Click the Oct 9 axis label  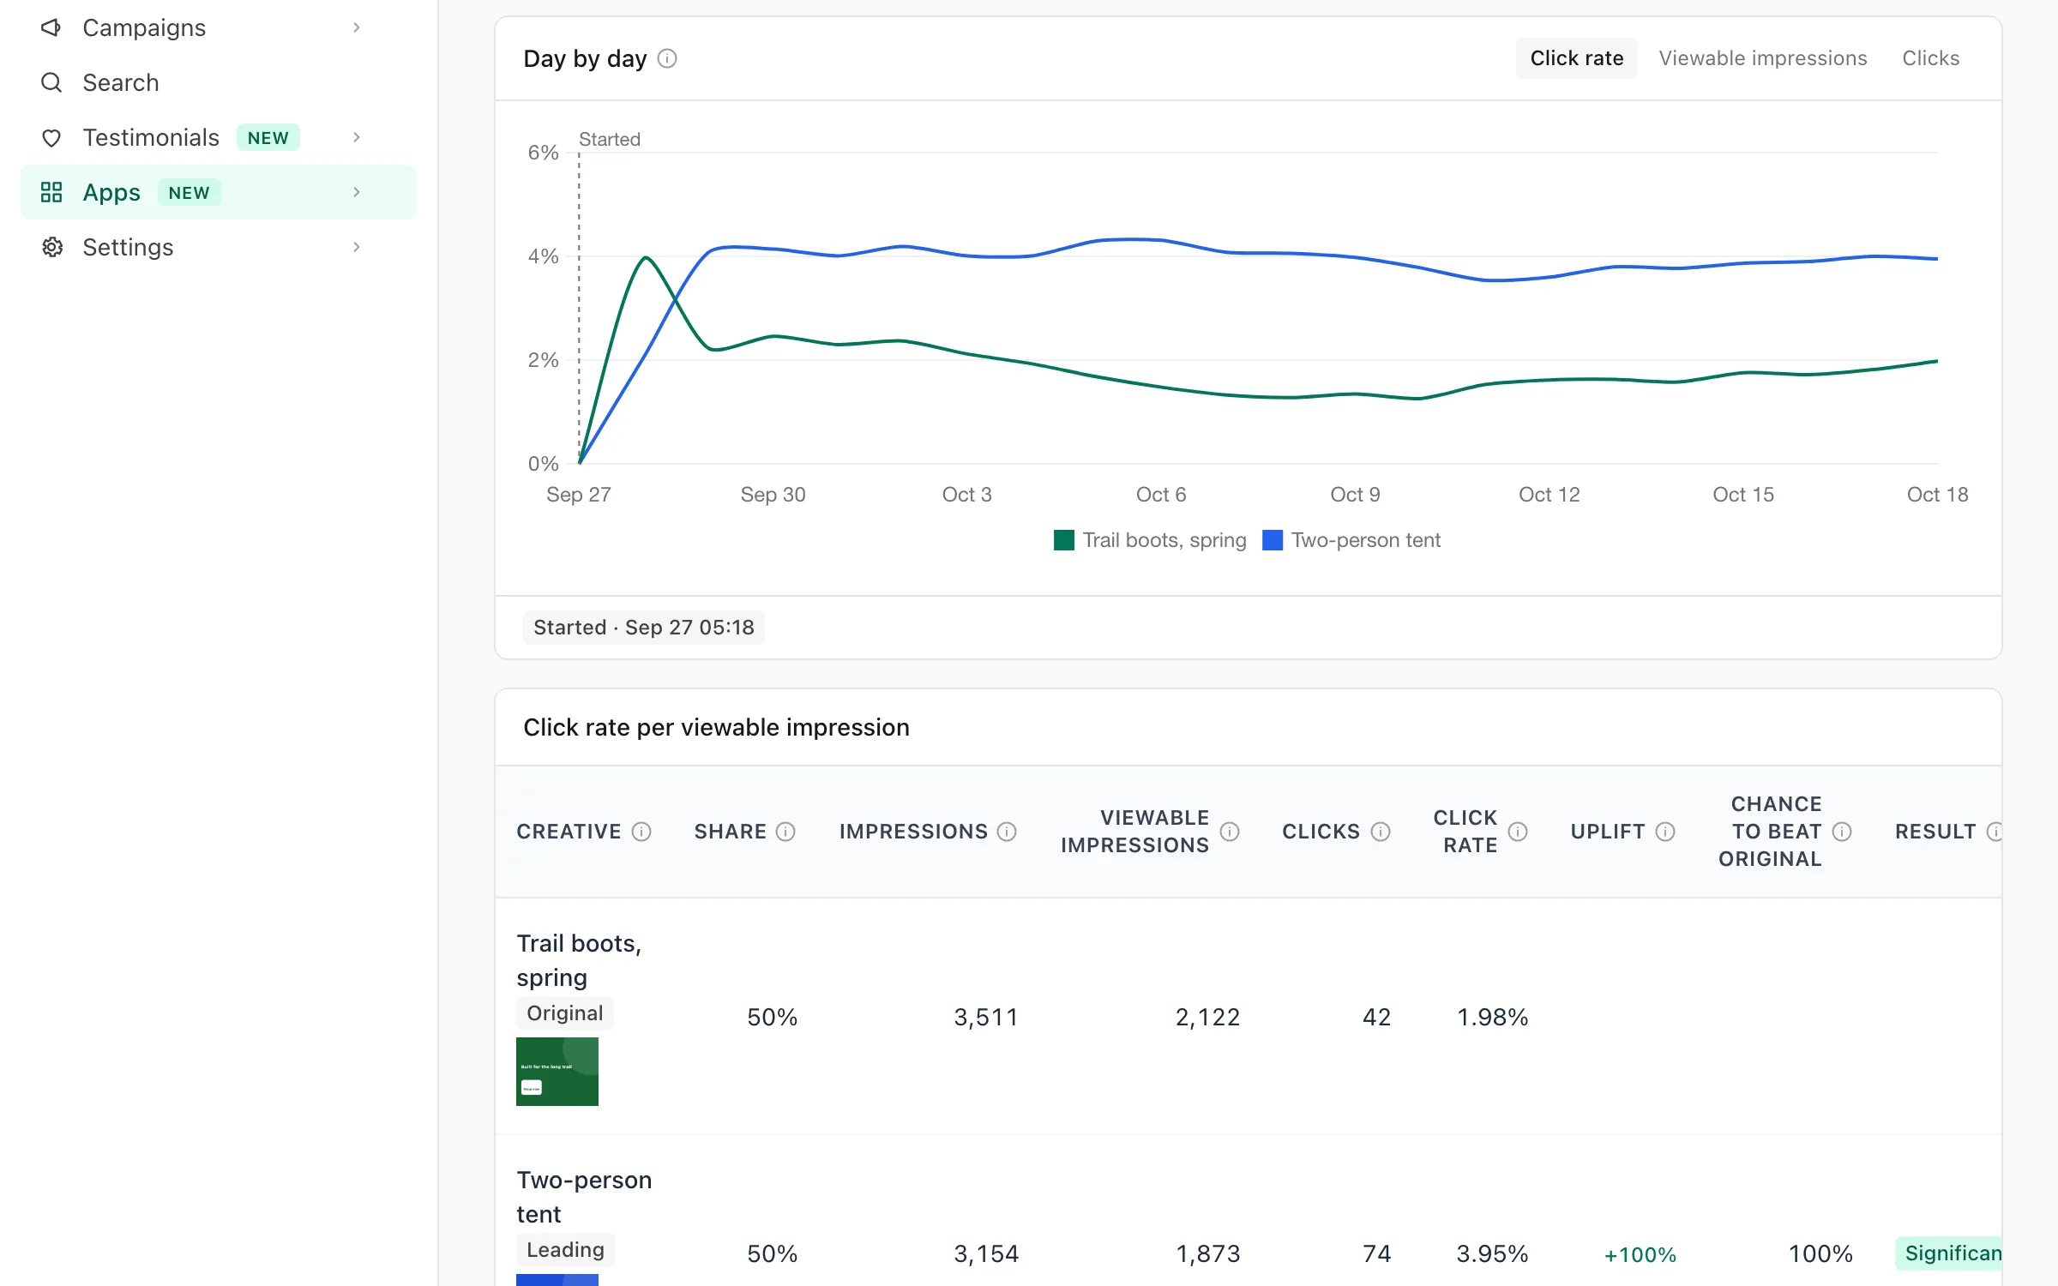(1355, 495)
